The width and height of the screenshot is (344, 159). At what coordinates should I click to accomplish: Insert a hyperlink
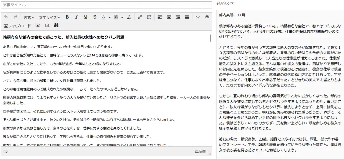[x=140, y=17]
